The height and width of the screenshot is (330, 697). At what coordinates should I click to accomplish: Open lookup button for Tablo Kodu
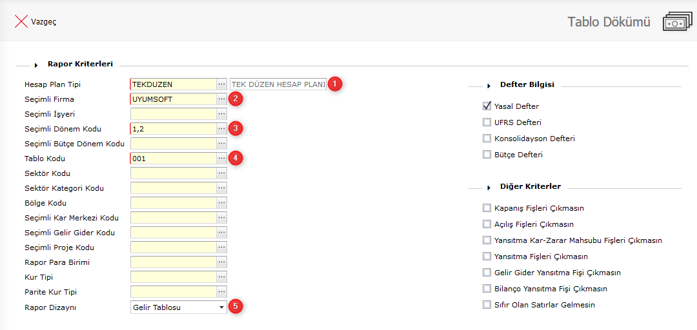[222, 159]
